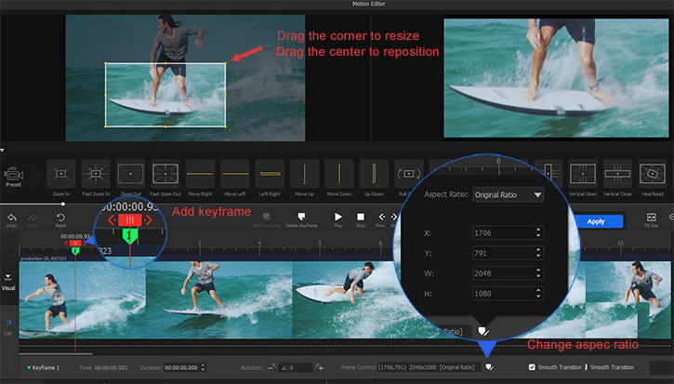Open the Aspect Ratio dropdown
The width and height of the screenshot is (674, 384).
tap(507, 194)
